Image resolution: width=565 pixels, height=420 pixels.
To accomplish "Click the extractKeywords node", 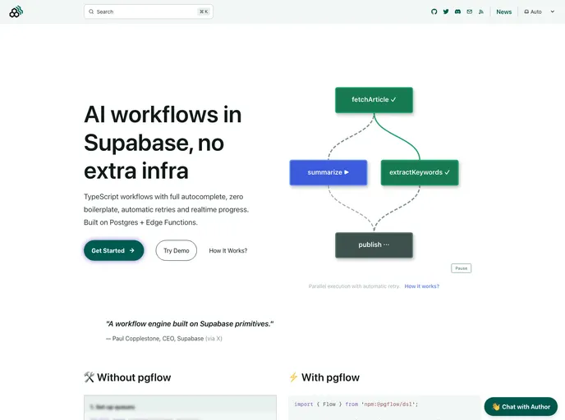I will click(419, 172).
